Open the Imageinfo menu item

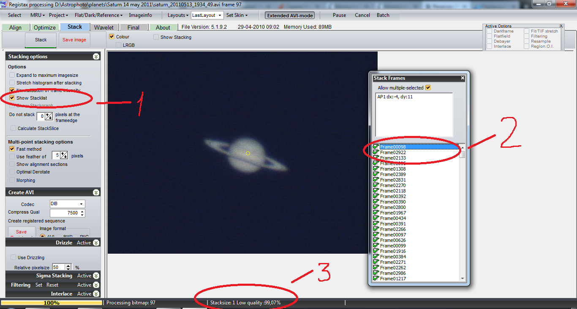pyautogui.click(x=141, y=15)
